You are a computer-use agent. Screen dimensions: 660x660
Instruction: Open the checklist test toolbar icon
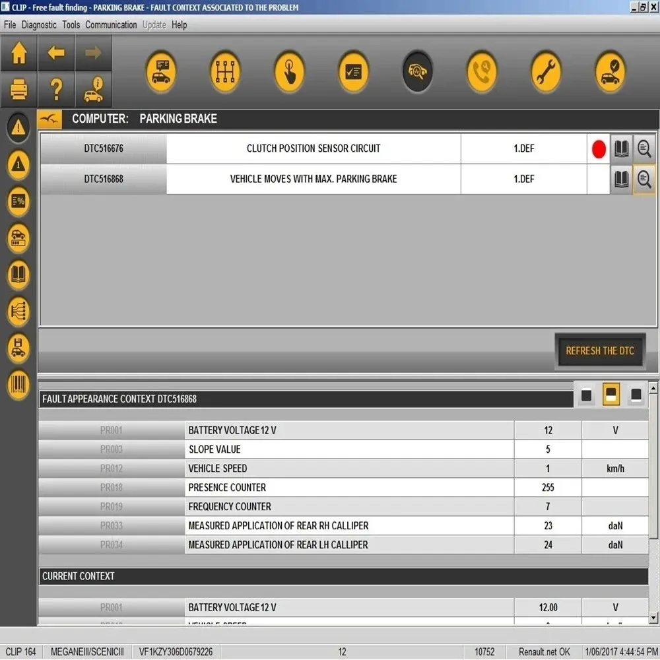click(x=353, y=71)
